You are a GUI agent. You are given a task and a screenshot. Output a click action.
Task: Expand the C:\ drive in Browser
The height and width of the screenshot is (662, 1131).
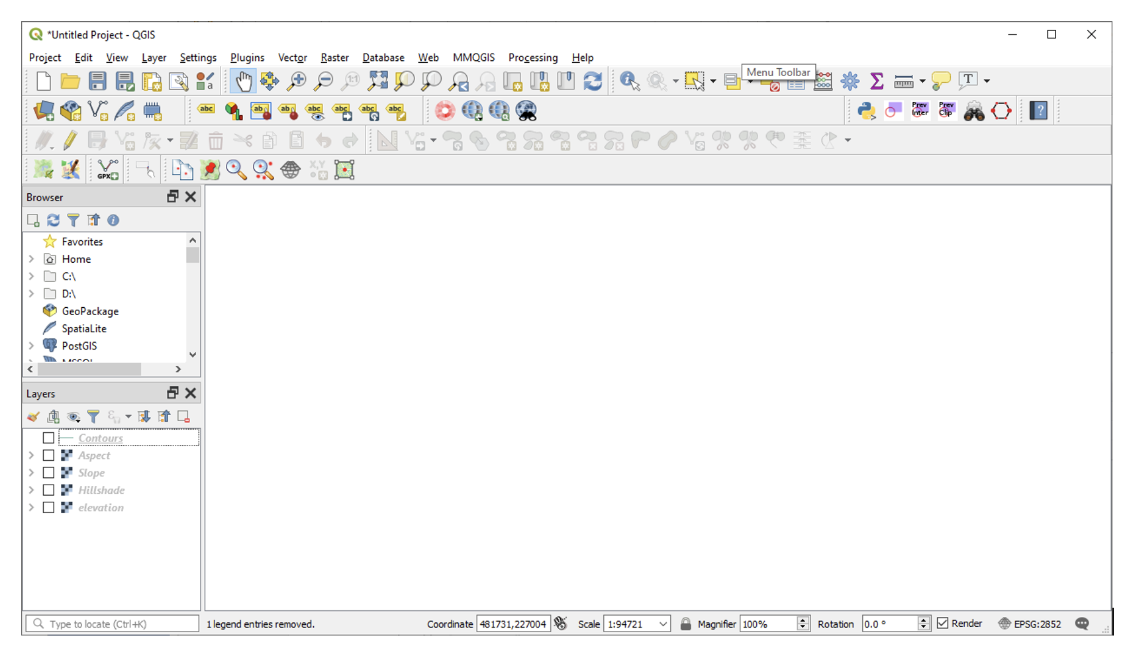point(31,276)
